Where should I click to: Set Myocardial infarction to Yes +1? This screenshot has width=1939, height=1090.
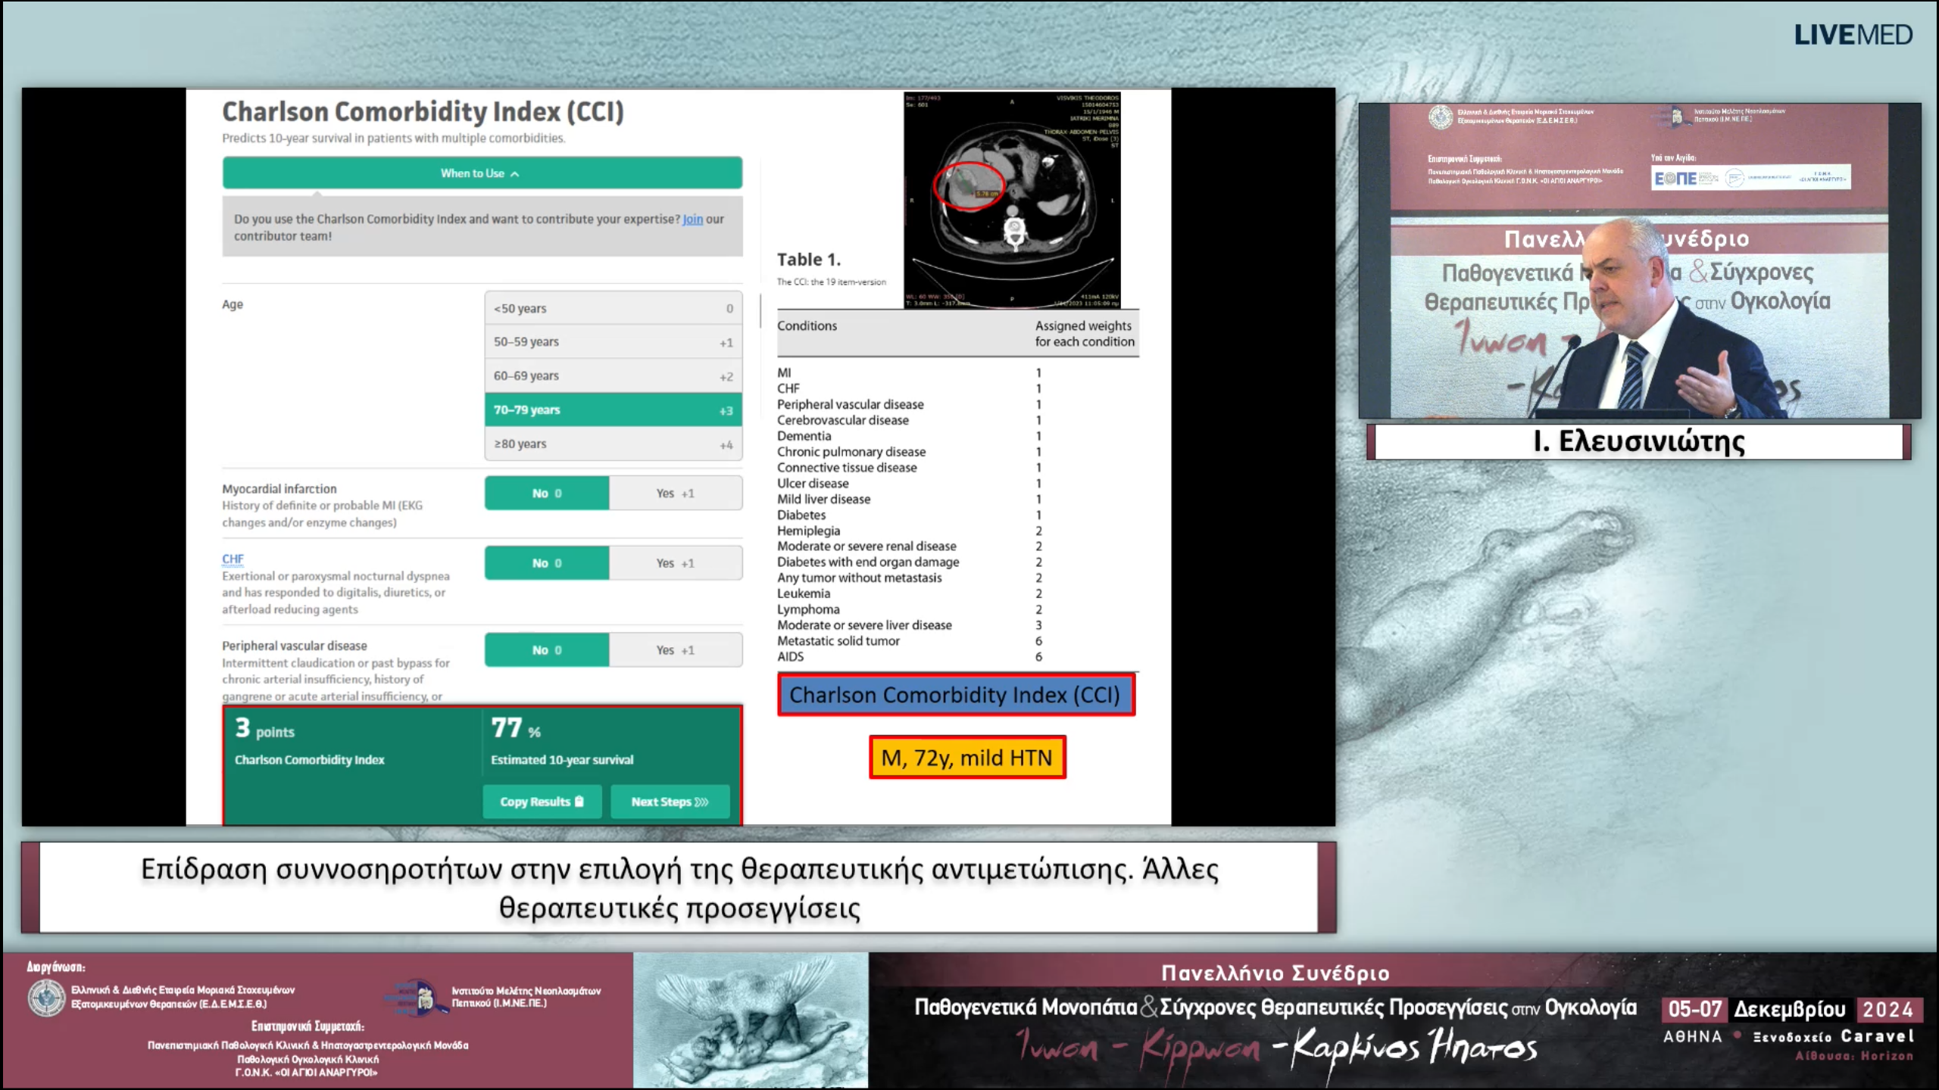[676, 494]
